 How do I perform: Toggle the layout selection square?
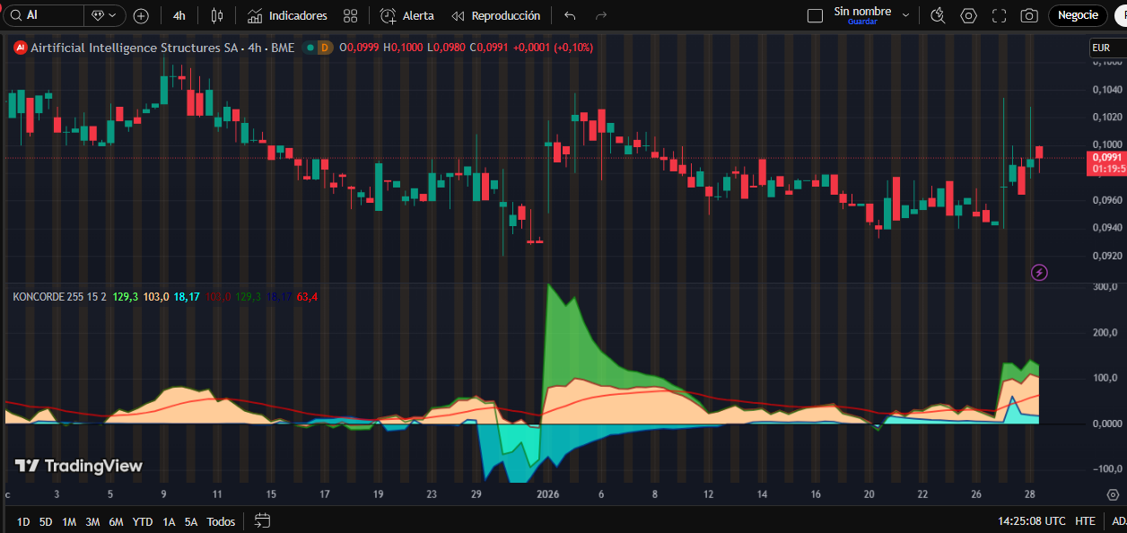click(x=815, y=15)
